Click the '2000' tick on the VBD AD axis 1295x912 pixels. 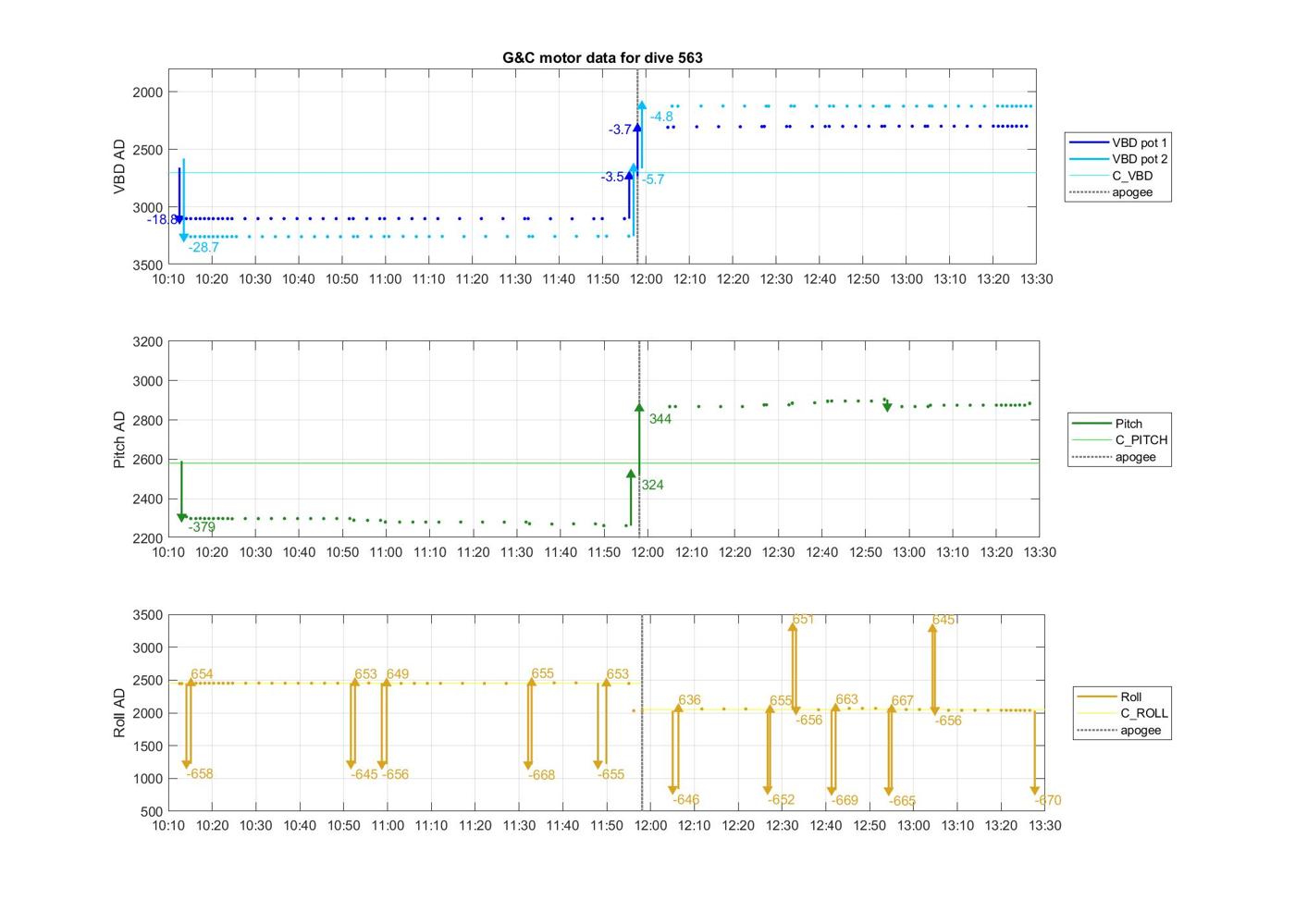tap(147, 92)
